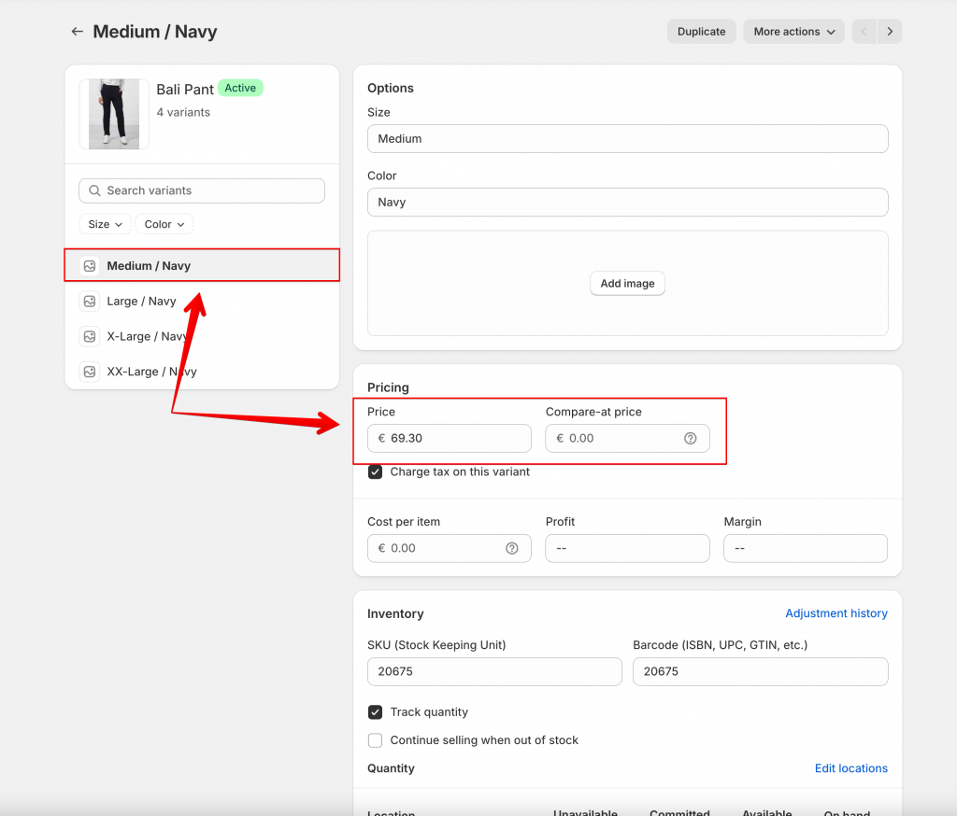Click the SKU input field
This screenshot has width=957, height=816.
tap(494, 671)
